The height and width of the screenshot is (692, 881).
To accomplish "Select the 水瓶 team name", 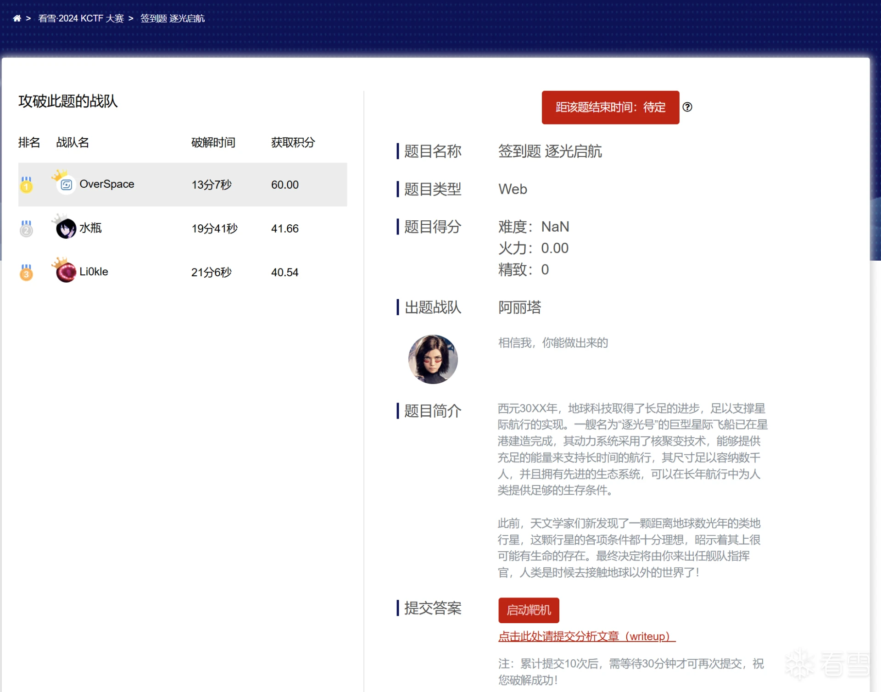I will pyautogui.click(x=90, y=228).
